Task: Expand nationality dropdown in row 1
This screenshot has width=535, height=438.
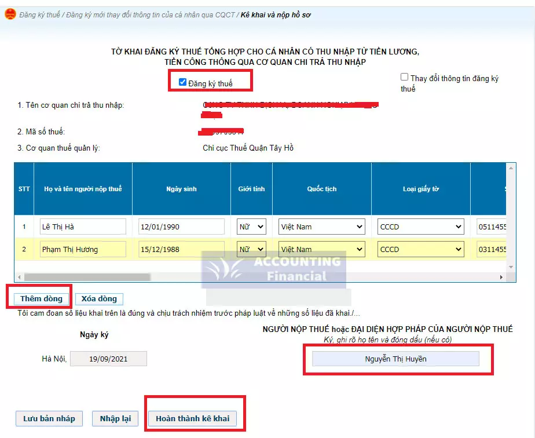Action: click(322, 227)
